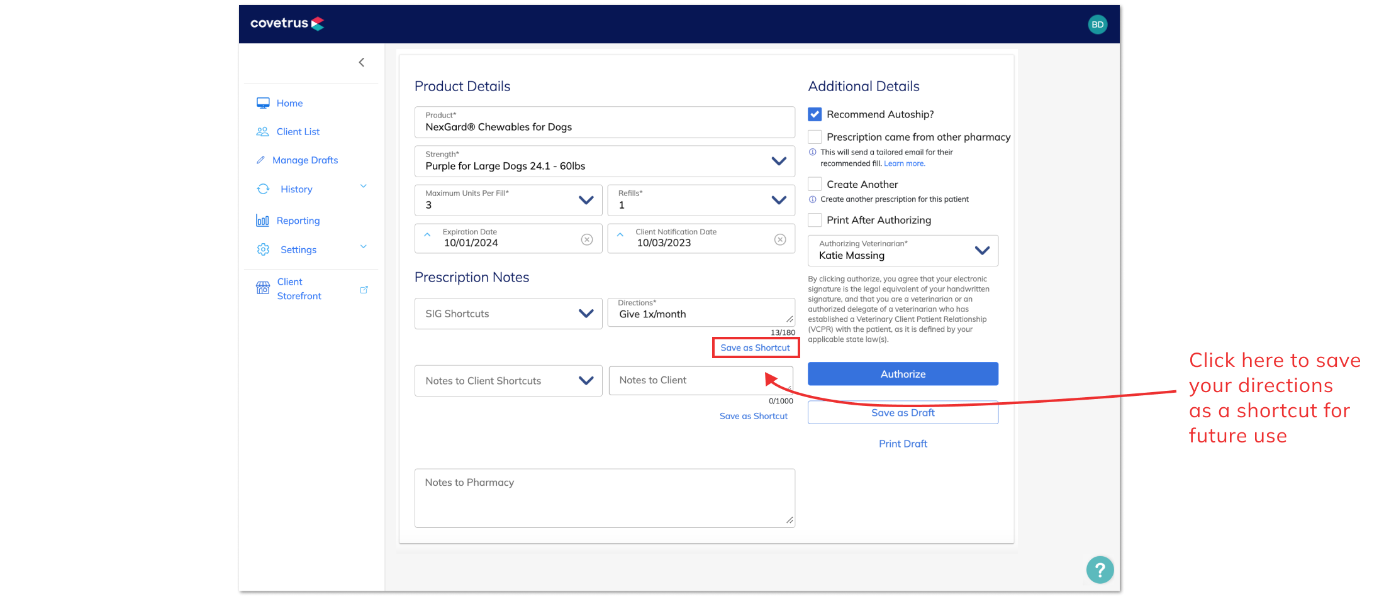Click the external link icon beside Client Storefront
Viewport: 1384px width, 602px height.
364,290
